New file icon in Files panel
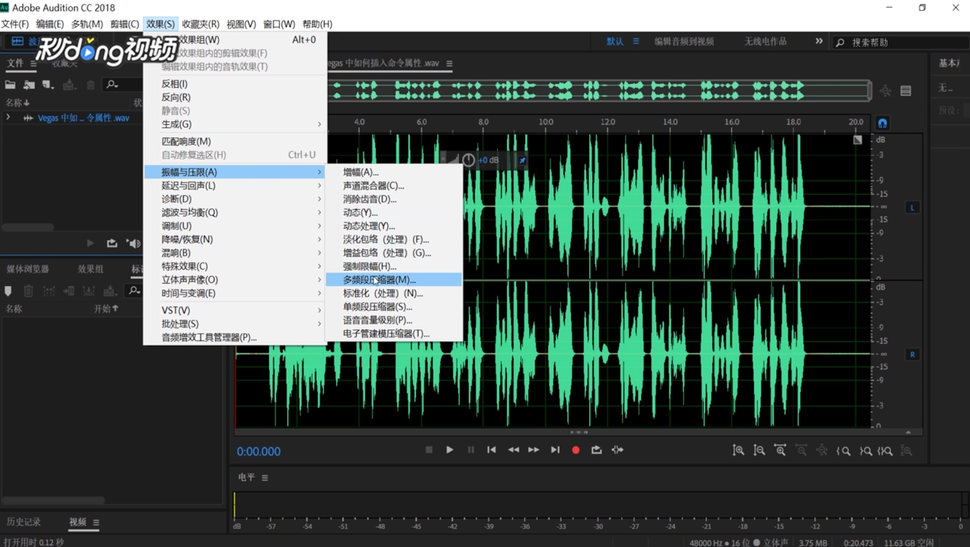This screenshot has height=547, width=970. tap(48, 85)
